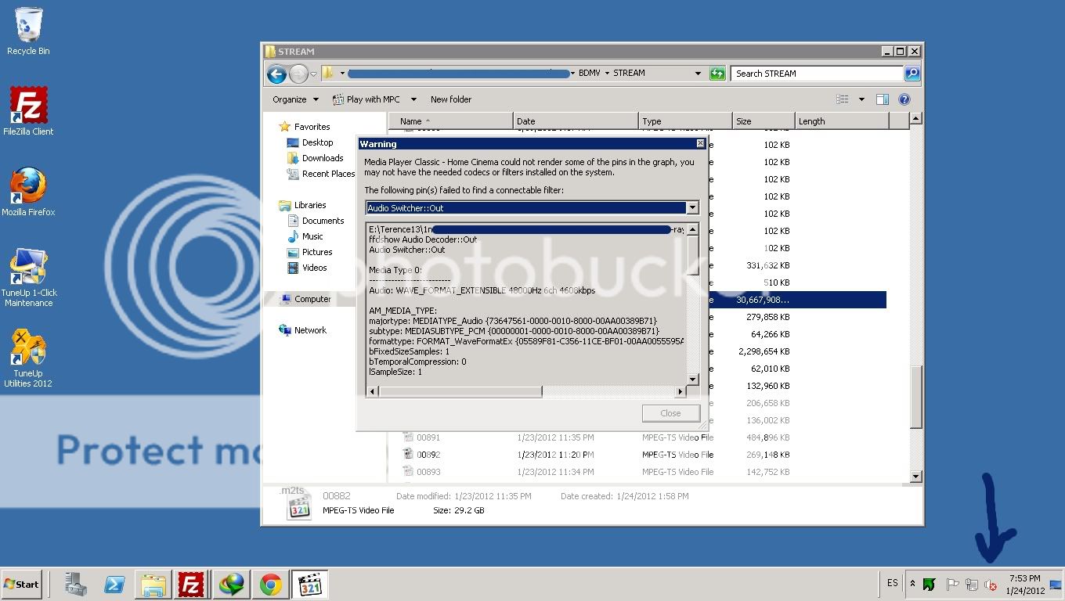Open dropdown arrow beside Play with MPC
The width and height of the screenshot is (1065, 601).
413,99
